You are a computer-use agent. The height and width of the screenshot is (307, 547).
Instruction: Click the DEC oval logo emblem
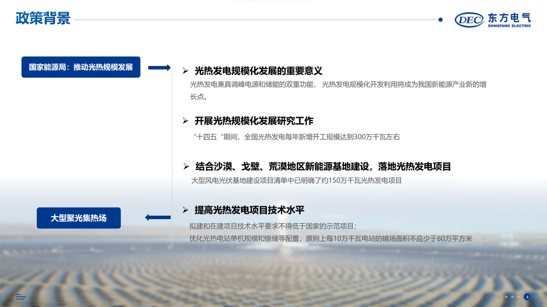coord(470,20)
